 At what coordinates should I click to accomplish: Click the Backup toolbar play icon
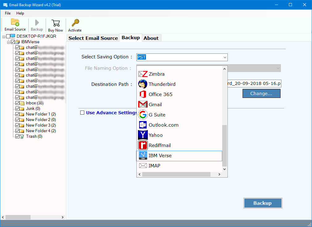pos(37,23)
